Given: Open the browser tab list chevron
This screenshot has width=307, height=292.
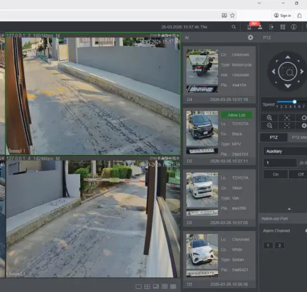Looking at the screenshot, I should click(x=259, y=3).
